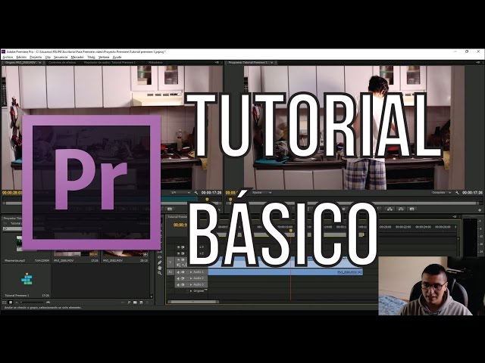Click Program monitor settings wrench icon
Screen dimensions: 485x363
[457, 193]
